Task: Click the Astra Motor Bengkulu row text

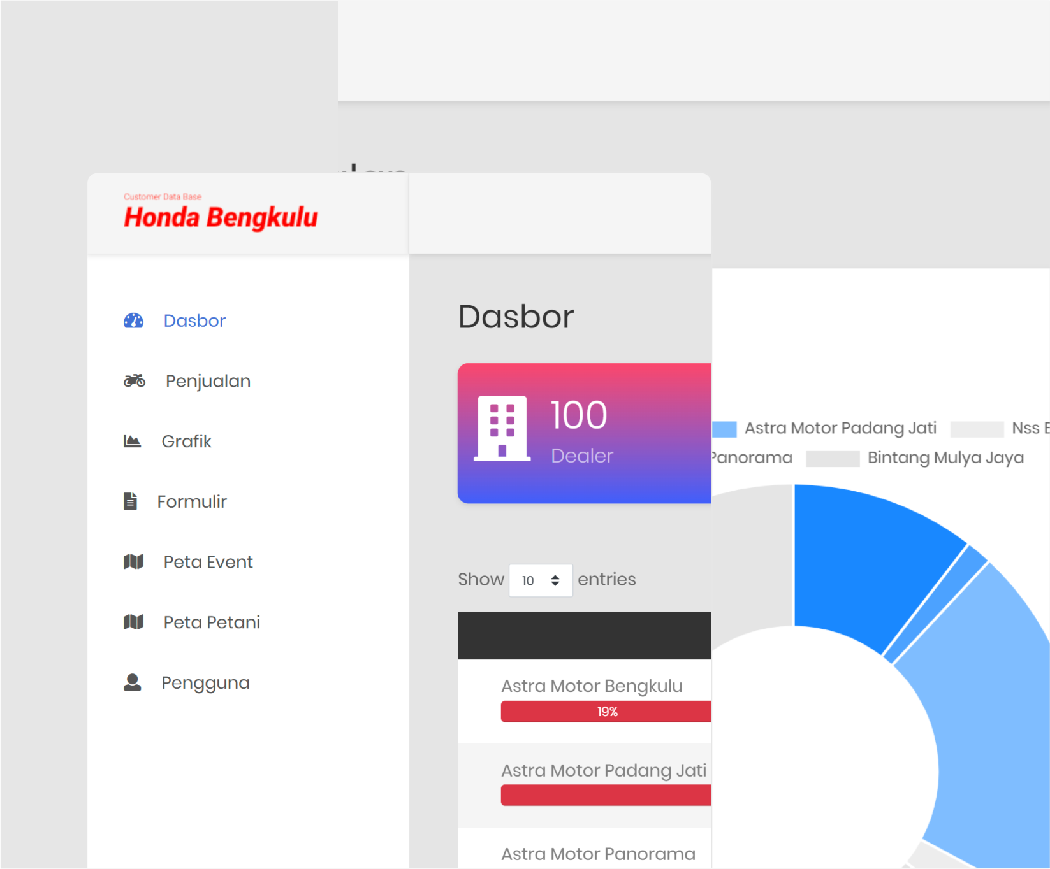Action: 592,686
